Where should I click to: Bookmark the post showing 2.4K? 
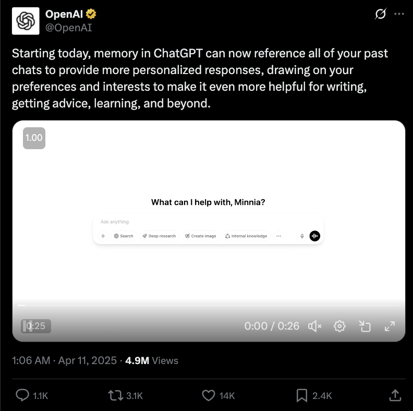[x=301, y=396]
